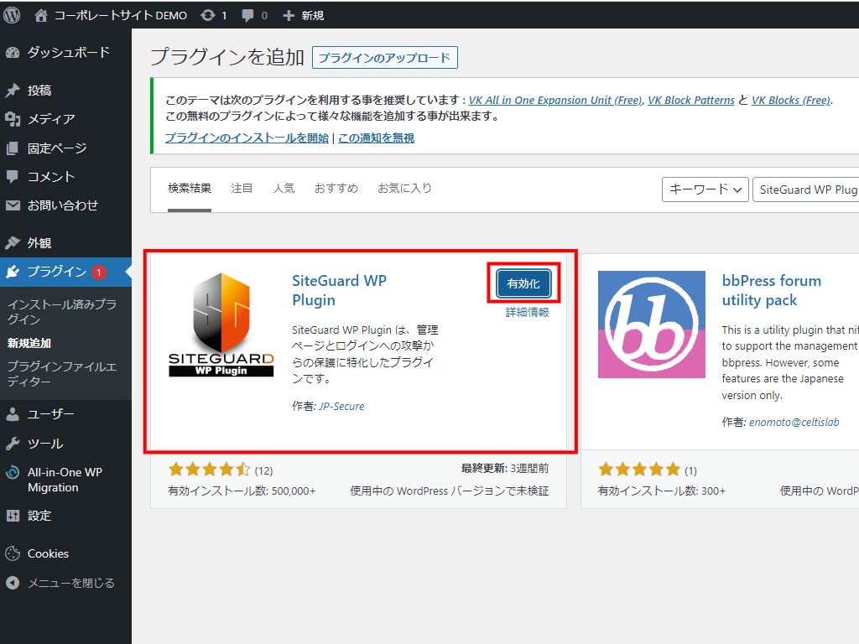Open the site home icon in the admin bar

pos(41,15)
